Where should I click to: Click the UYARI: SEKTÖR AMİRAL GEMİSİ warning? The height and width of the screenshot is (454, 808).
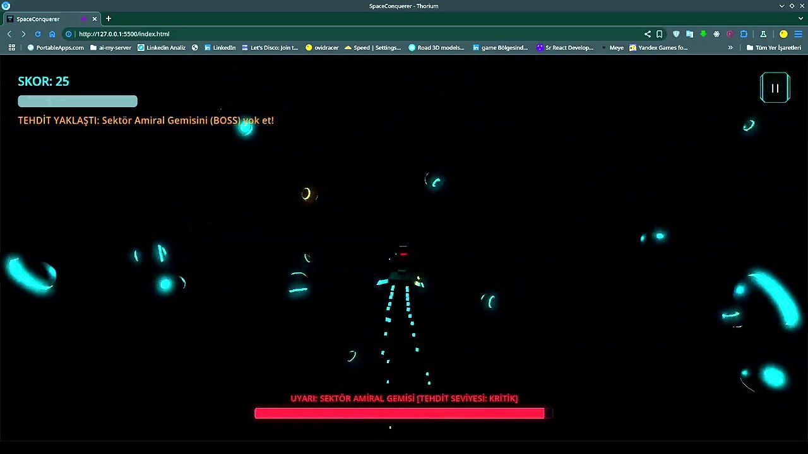(x=404, y=398)
